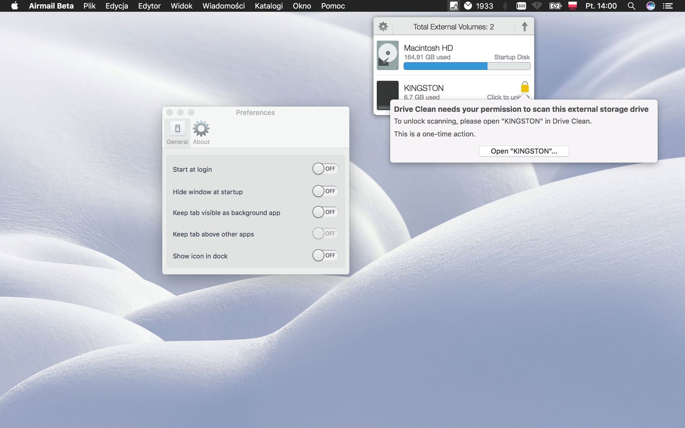This screenshot has height=428, width=685.
Task: Open the Wi-Fi status icon
Action: (x=537, y=6)
